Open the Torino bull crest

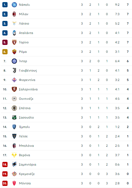[x=14, y=42]
